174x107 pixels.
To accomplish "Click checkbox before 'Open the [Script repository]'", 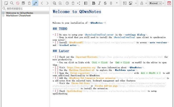I will click(x=57, y=73).
